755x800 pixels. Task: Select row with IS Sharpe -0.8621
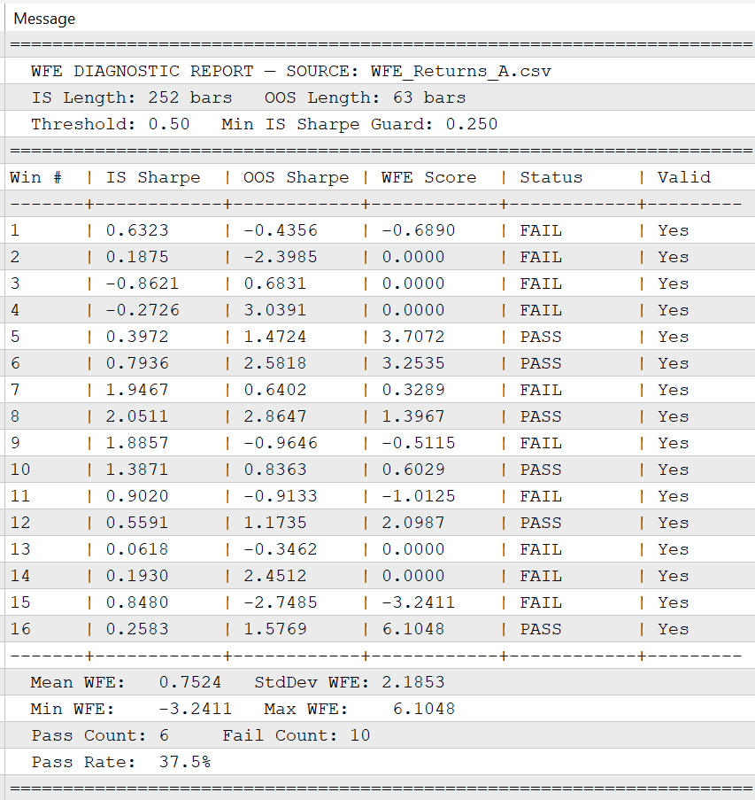point(380,283)
